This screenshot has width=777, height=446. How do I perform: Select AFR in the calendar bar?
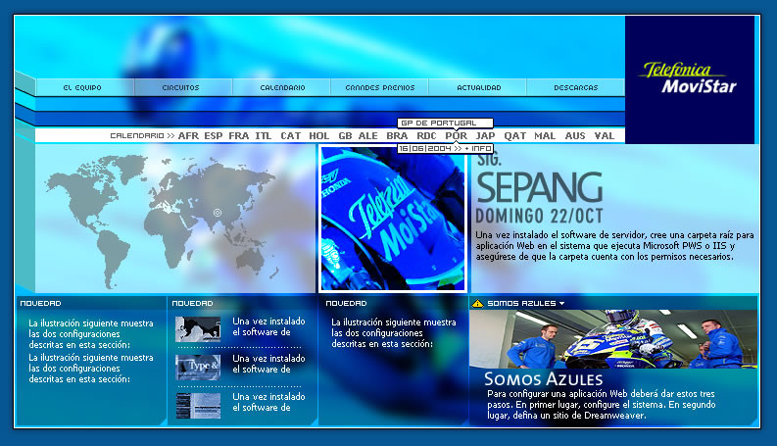[188, 136]
